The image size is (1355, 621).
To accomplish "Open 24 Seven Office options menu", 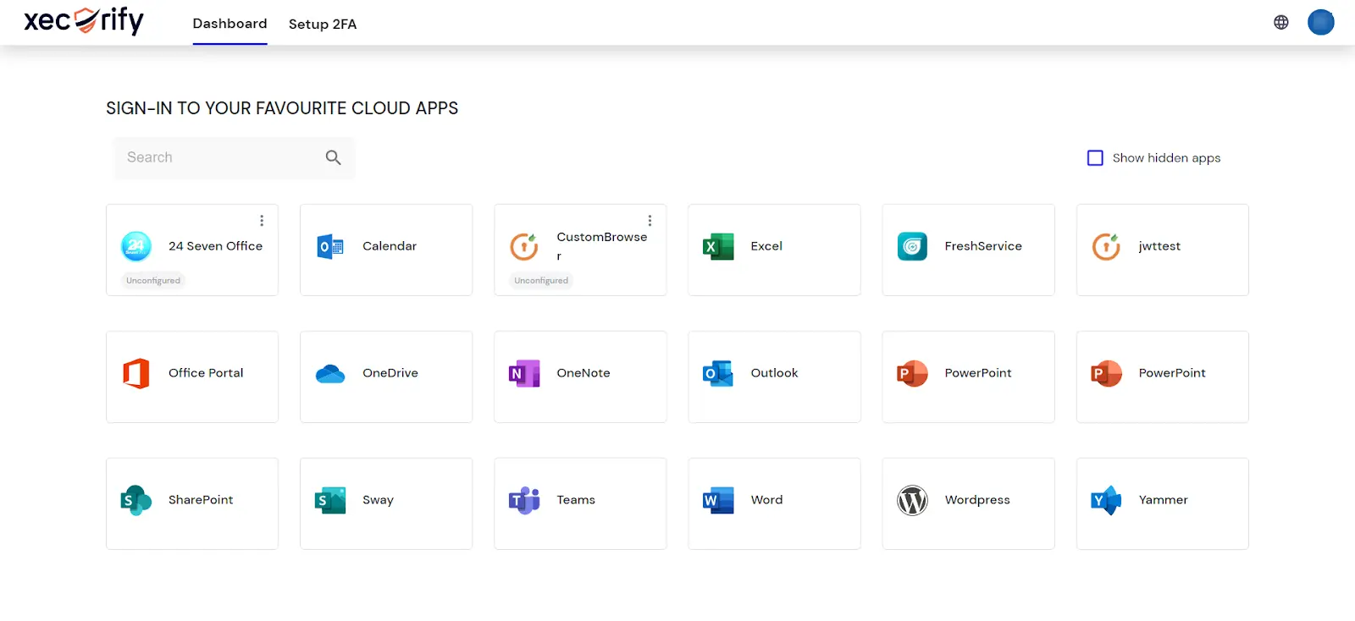I will (x=262, y=221).
